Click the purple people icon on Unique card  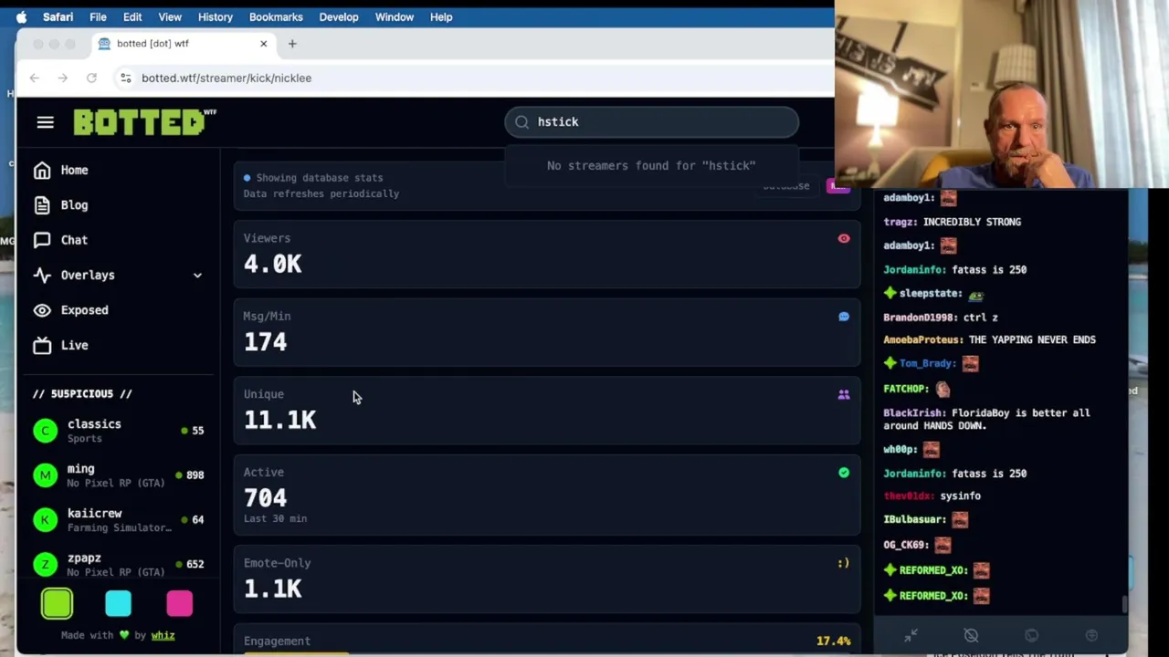[844, 395]
